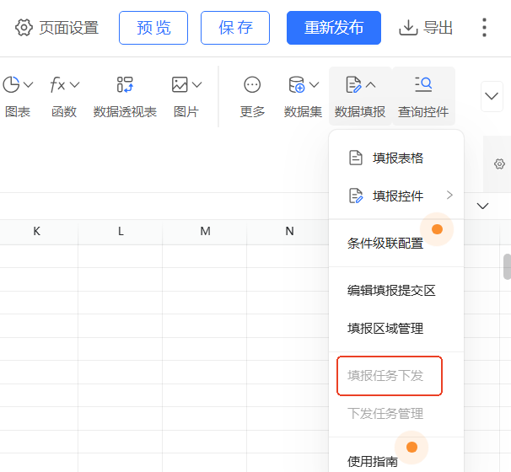511x472 pixels.
Task: Open the 更多 more options icon
Action: click(252, 96)
